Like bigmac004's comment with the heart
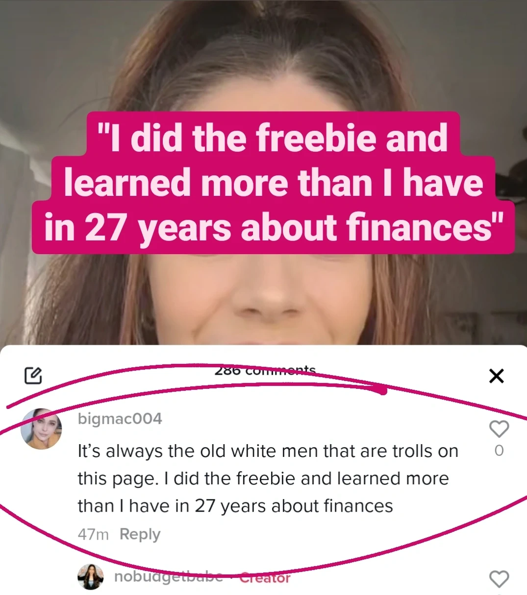The width and height of the screenshot is (527, 595). tap(499, 429)
